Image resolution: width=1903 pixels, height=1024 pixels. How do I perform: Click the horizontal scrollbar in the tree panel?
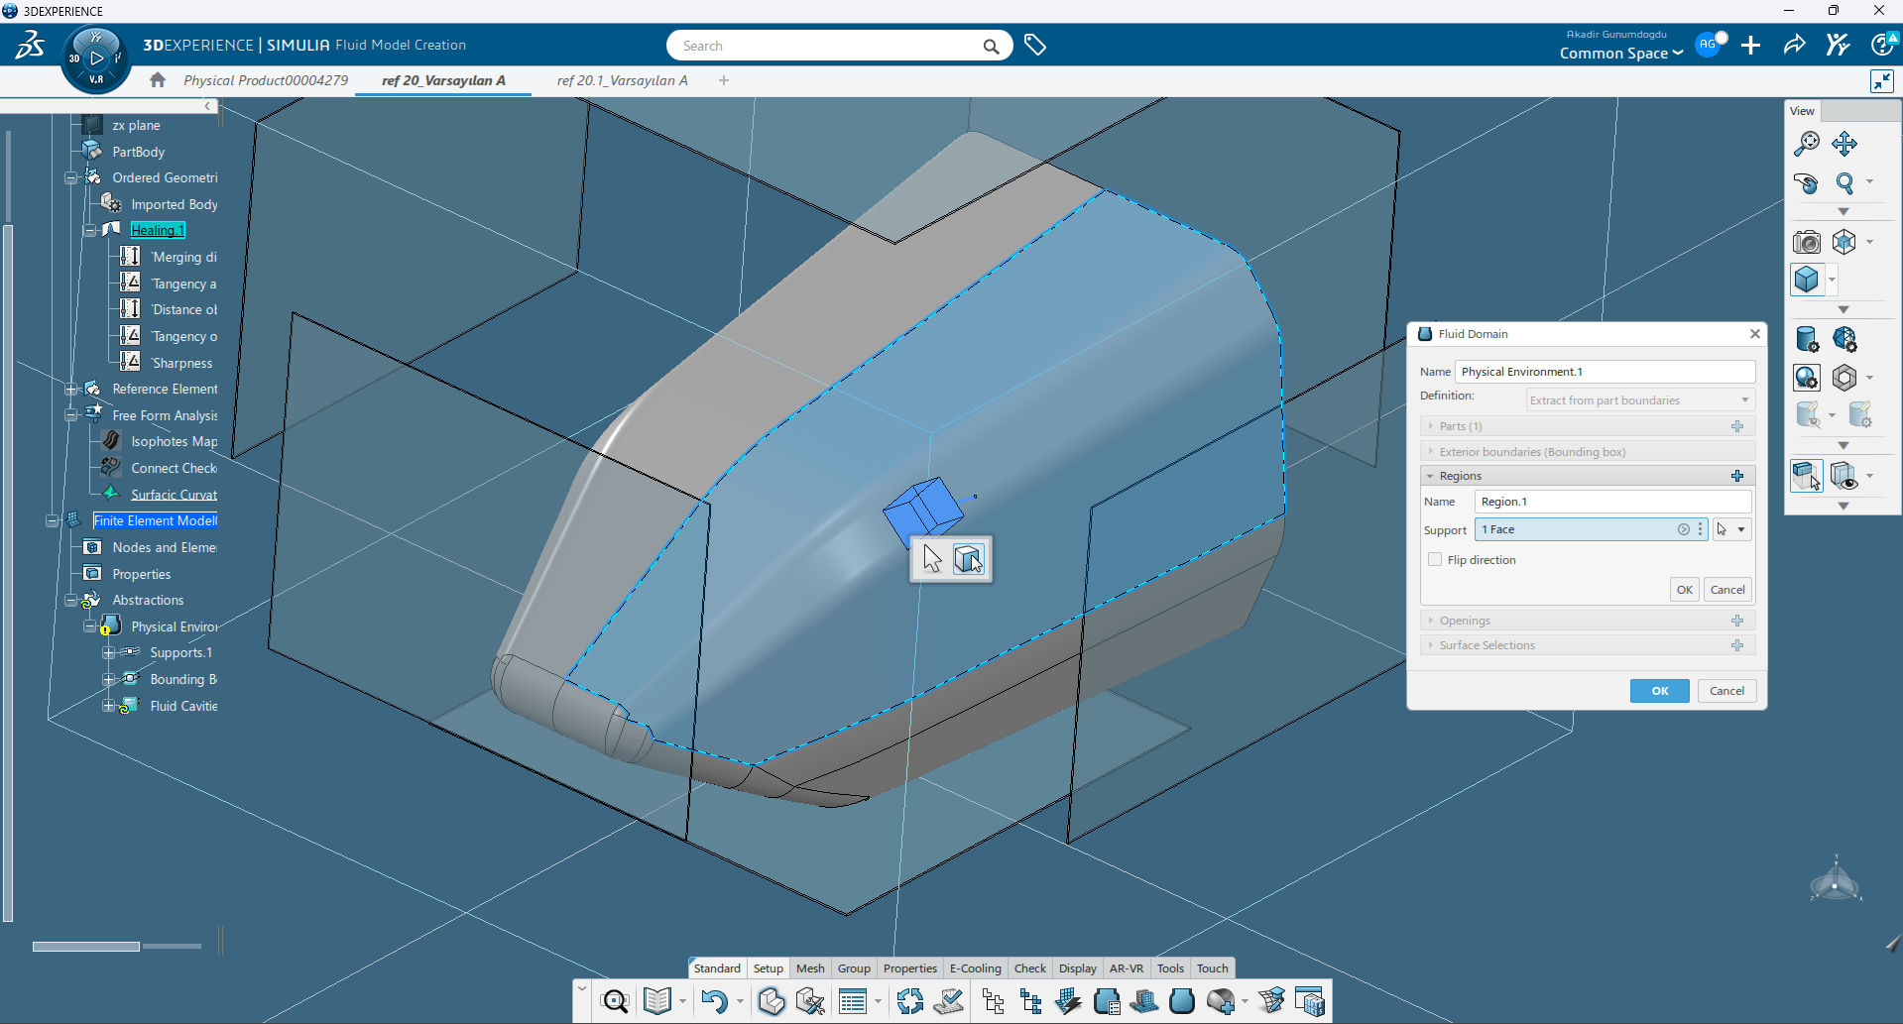click(x=85, y=947)
